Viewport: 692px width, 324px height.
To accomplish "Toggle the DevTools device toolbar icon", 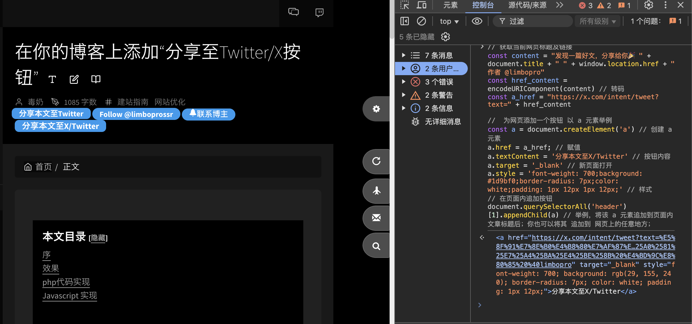I will click(x=421, y=5).
